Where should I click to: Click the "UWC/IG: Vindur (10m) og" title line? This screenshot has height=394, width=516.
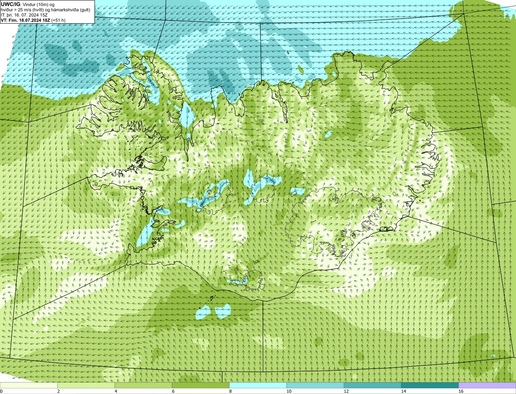(x=28, y=4)
